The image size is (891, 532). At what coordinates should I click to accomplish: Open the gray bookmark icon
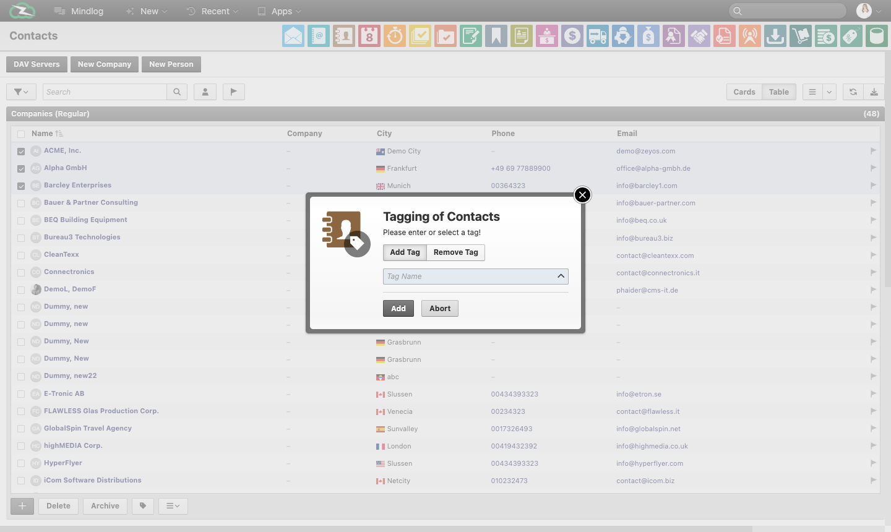(496, 36)
